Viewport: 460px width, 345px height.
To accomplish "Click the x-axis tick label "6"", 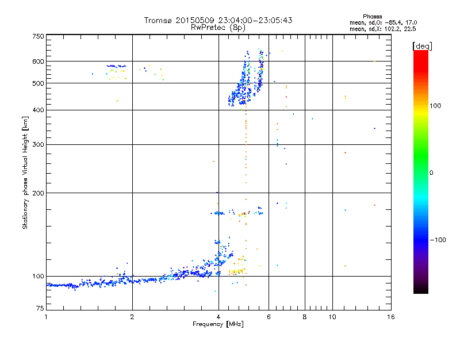I will (x=269, y=317).
